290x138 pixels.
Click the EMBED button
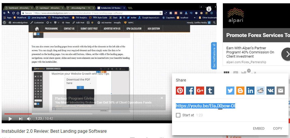coord(259,129)
